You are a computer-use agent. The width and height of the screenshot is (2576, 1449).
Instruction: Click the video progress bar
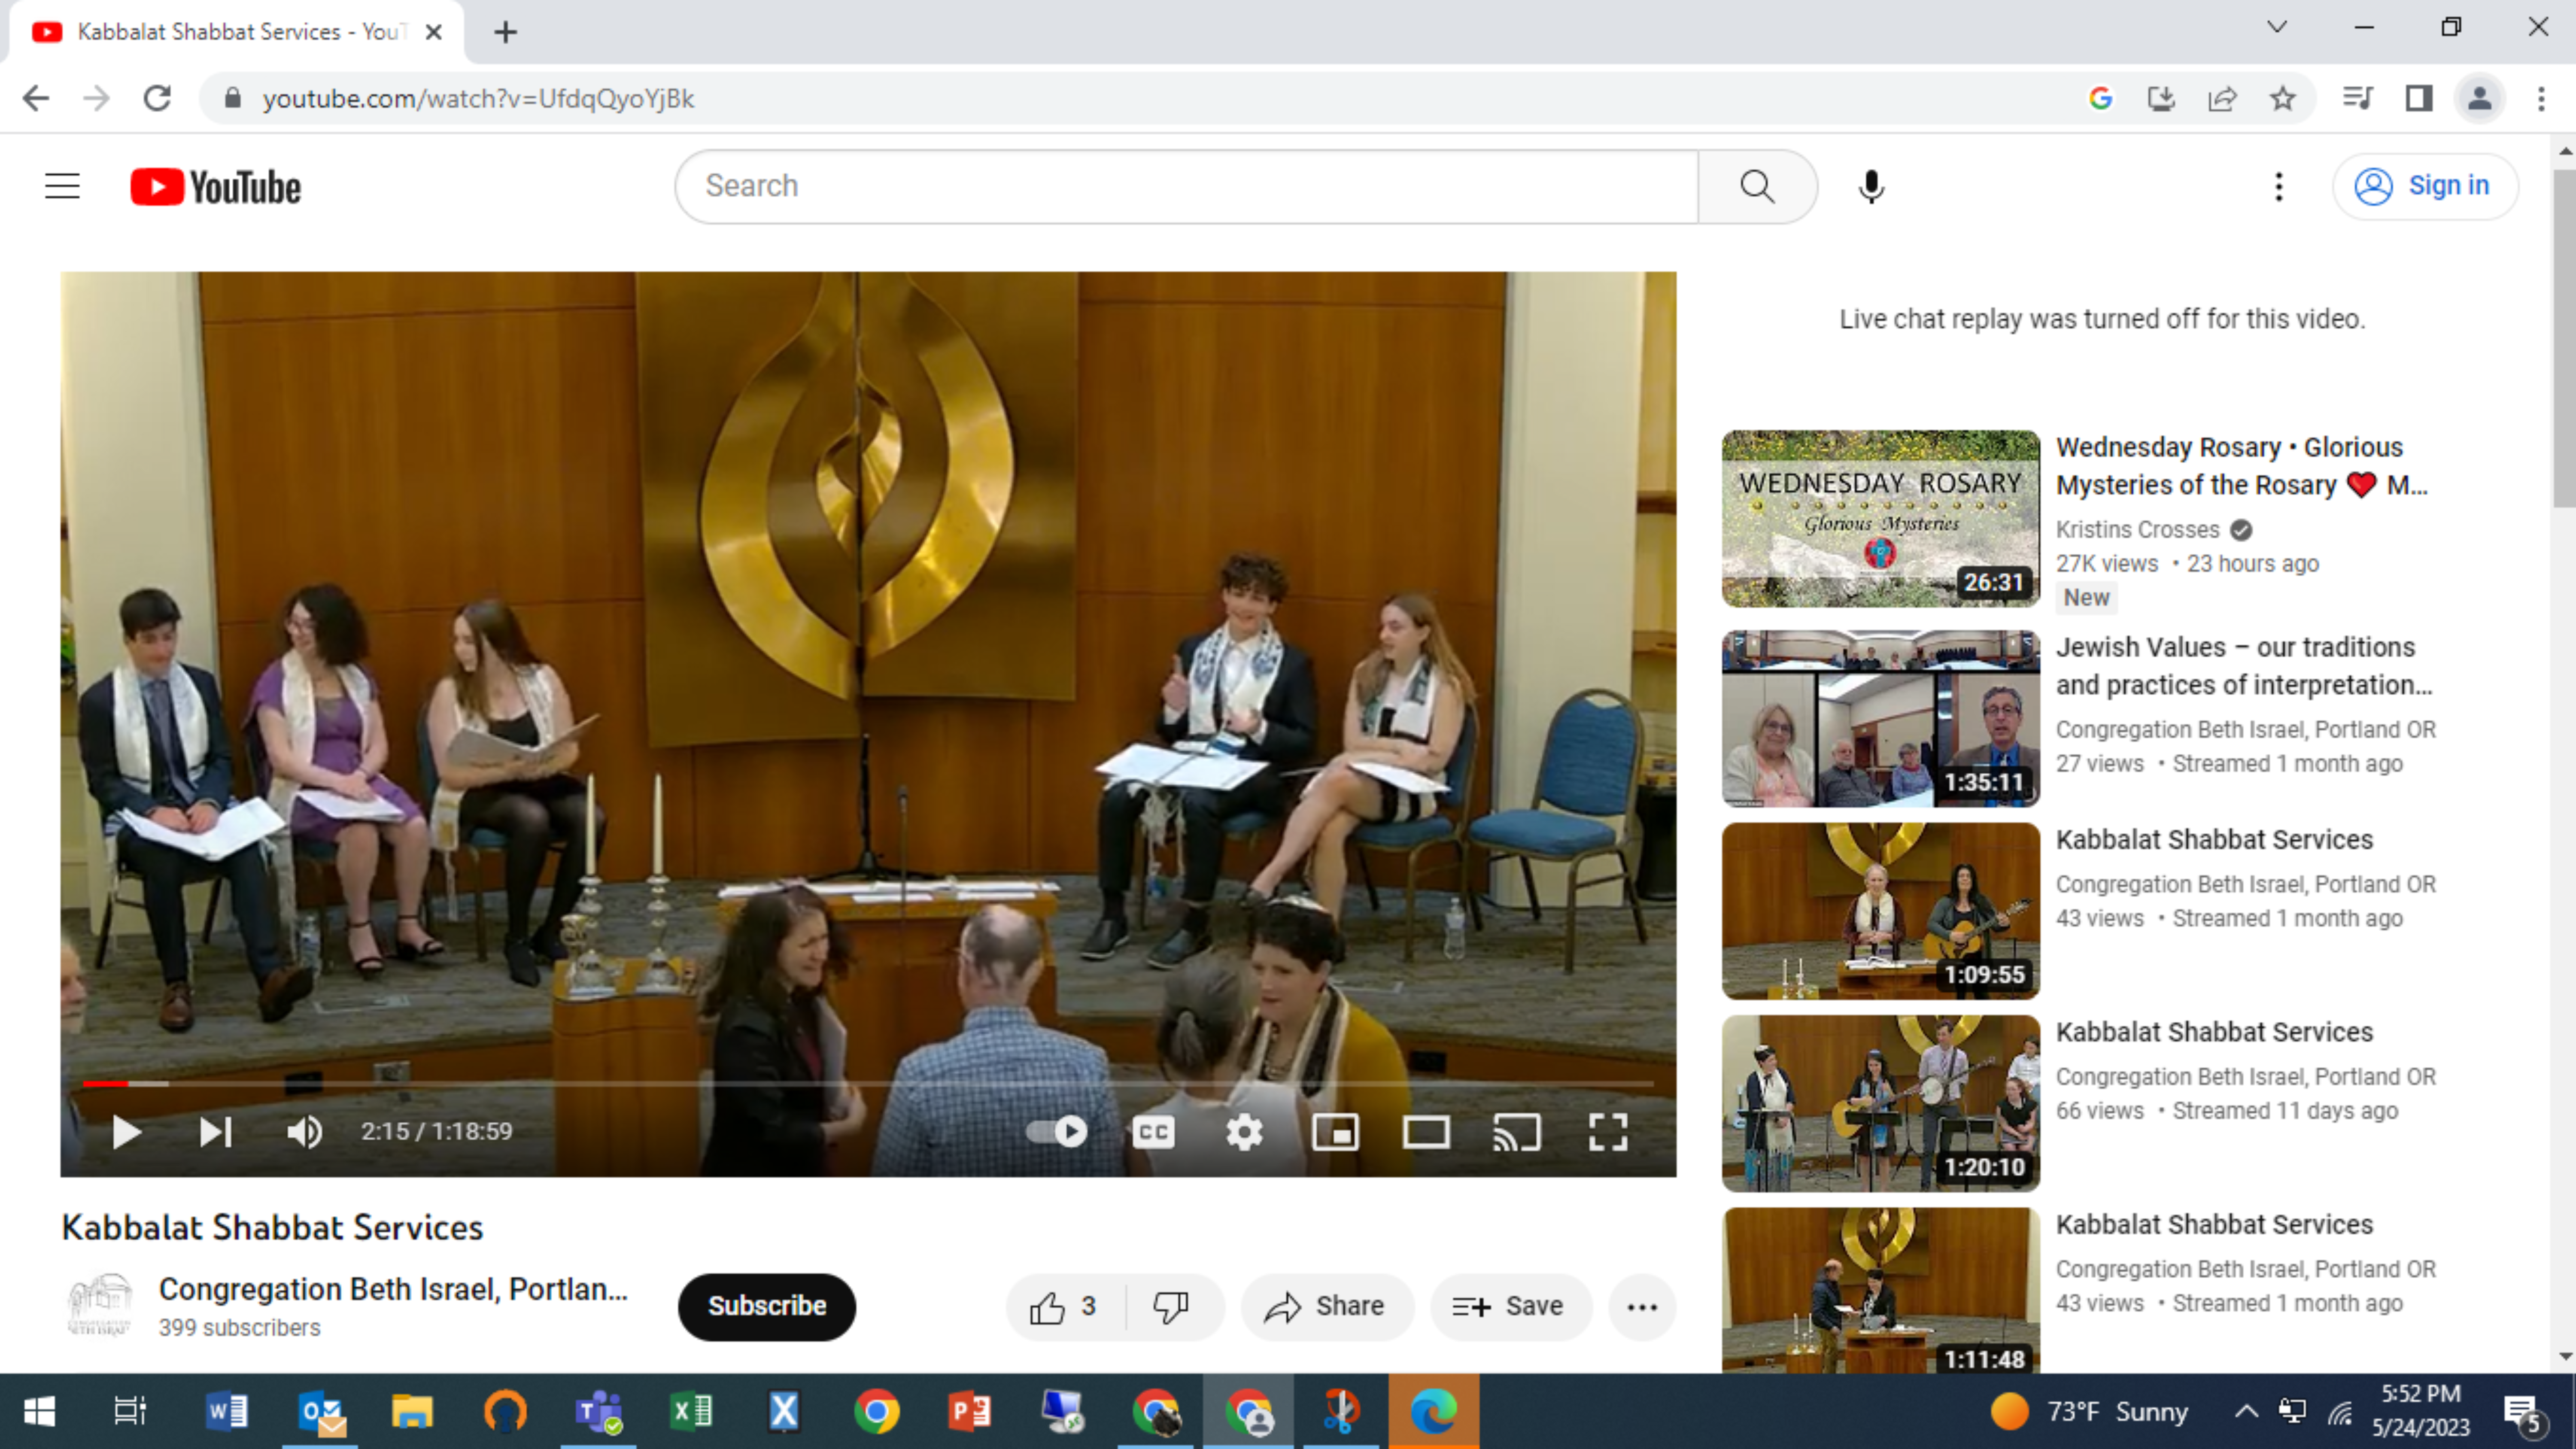pos(868,1083)
